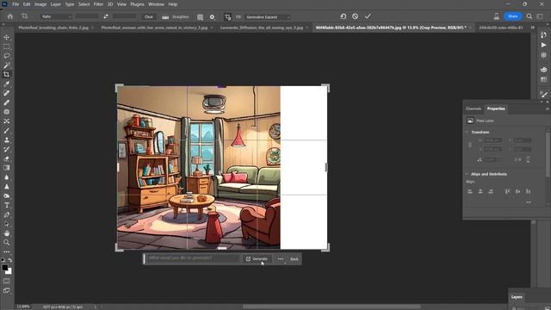This screenshot has height=310, width=551.
Task: Click the blue Share button
Action: [513, 16]
